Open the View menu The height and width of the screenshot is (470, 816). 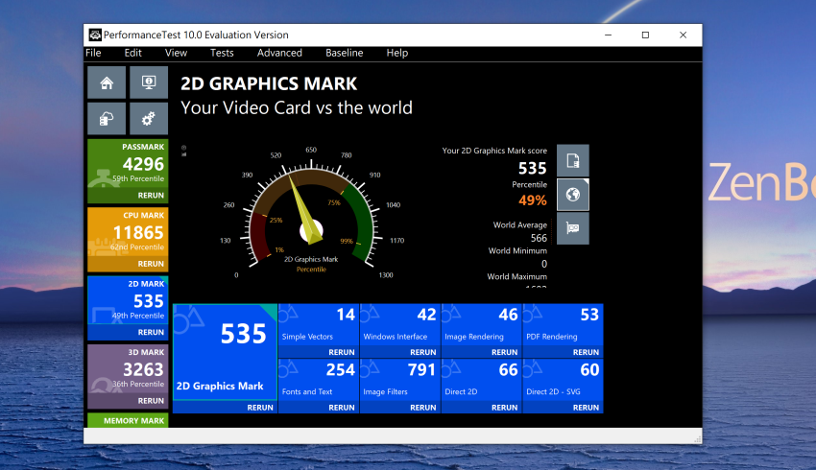click(x=176, y=53)
